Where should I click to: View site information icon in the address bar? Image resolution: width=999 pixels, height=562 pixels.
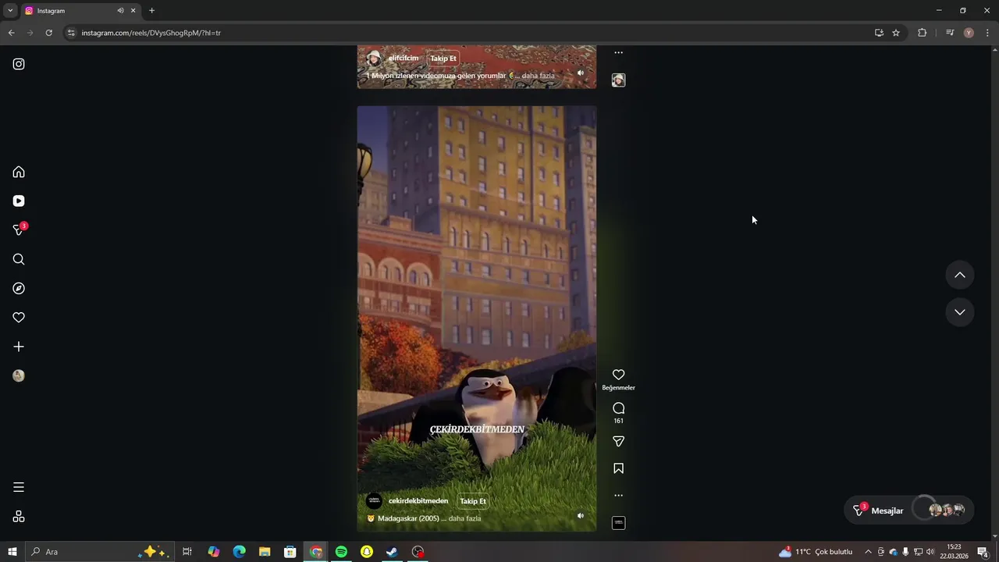tap(71, 33)
